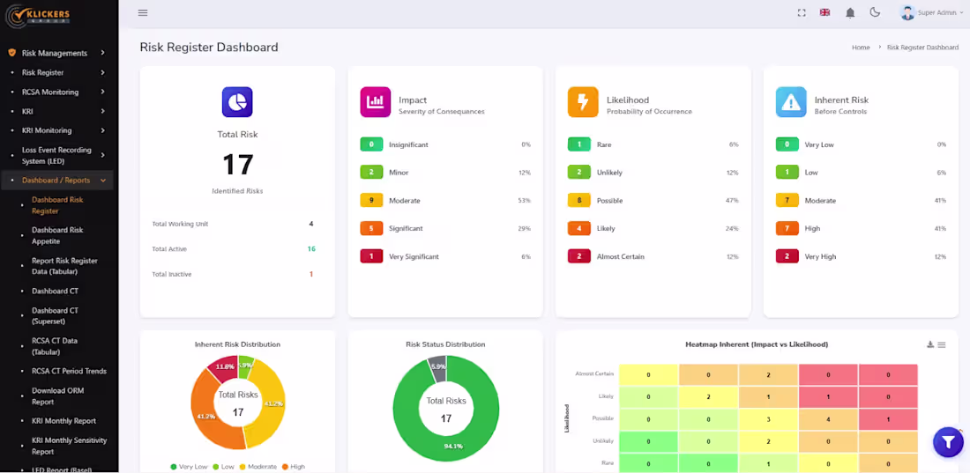This screenshot has width=970, height=473.
Task: Expand Risk Managements menu
Action: click(x=56, y=53)
